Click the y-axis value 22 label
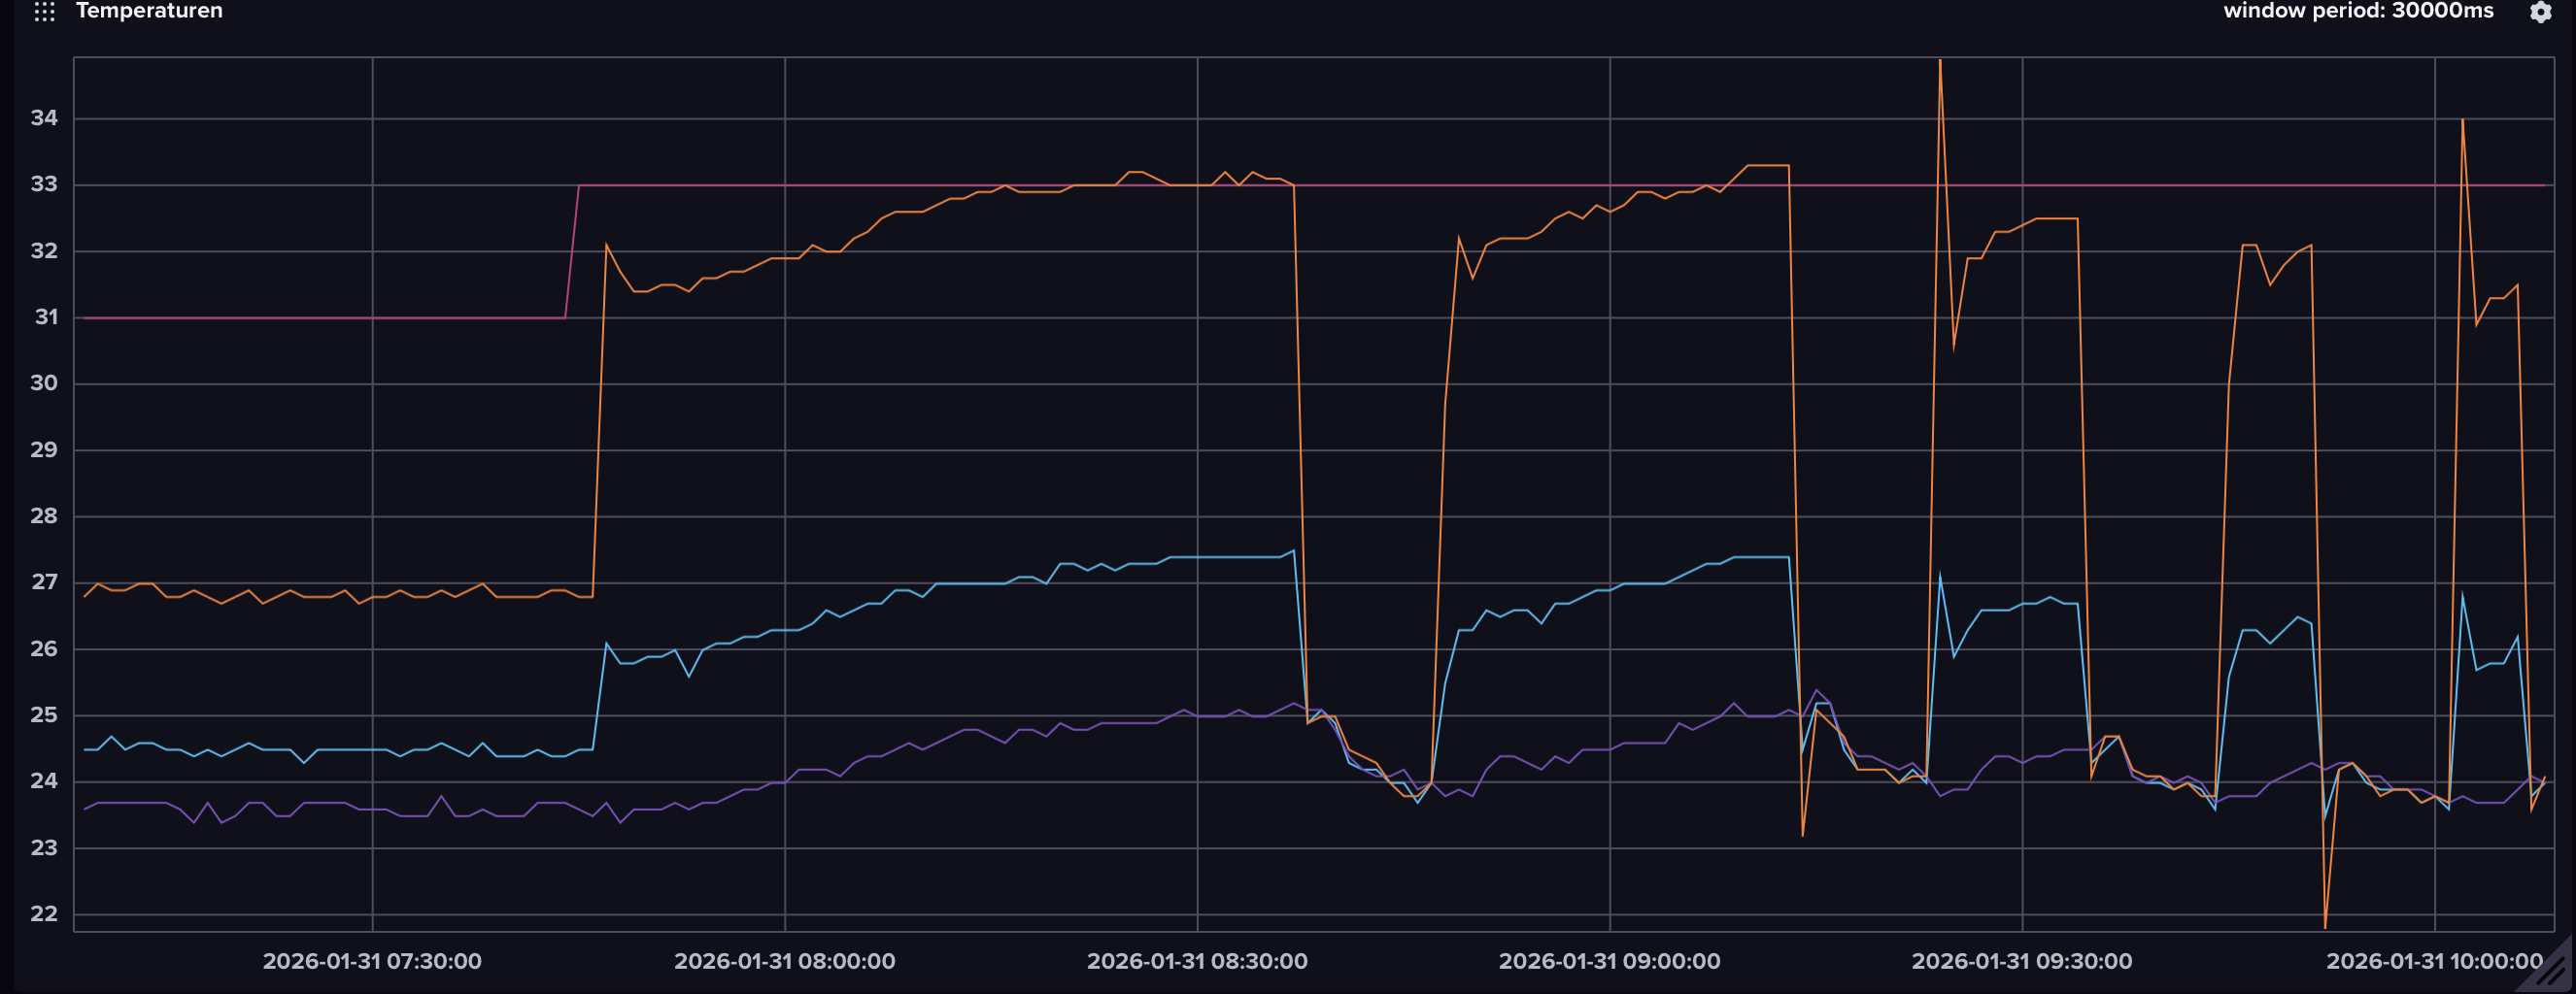 (44, 914)
